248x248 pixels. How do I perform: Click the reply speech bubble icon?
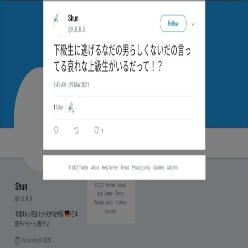point(56,130)
